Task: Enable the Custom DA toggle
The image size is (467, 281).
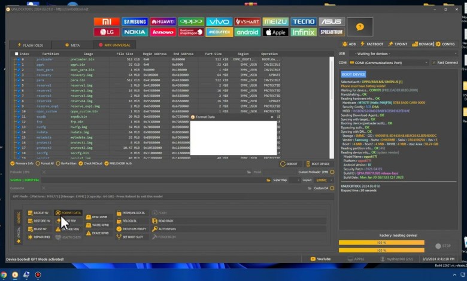Action: click(x=332, y=188)
